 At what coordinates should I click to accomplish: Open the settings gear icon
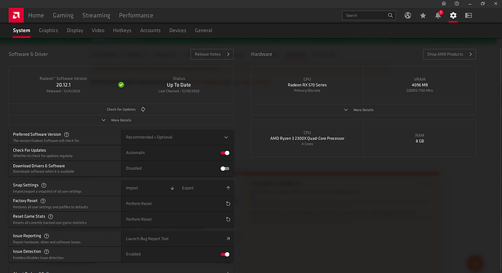(453, 15)
